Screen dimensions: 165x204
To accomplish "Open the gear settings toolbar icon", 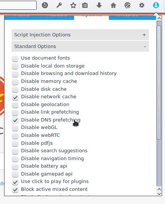I will click(x=142, y=5).
